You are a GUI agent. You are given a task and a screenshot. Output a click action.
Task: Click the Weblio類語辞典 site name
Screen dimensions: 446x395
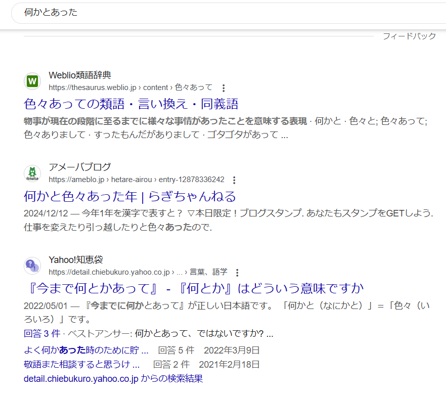[x=80, y=75]
